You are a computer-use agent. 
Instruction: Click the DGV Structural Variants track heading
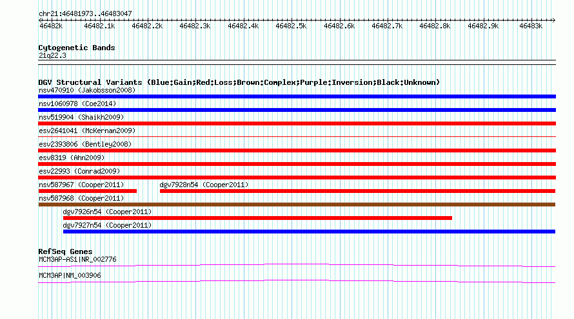pos(239,82)
